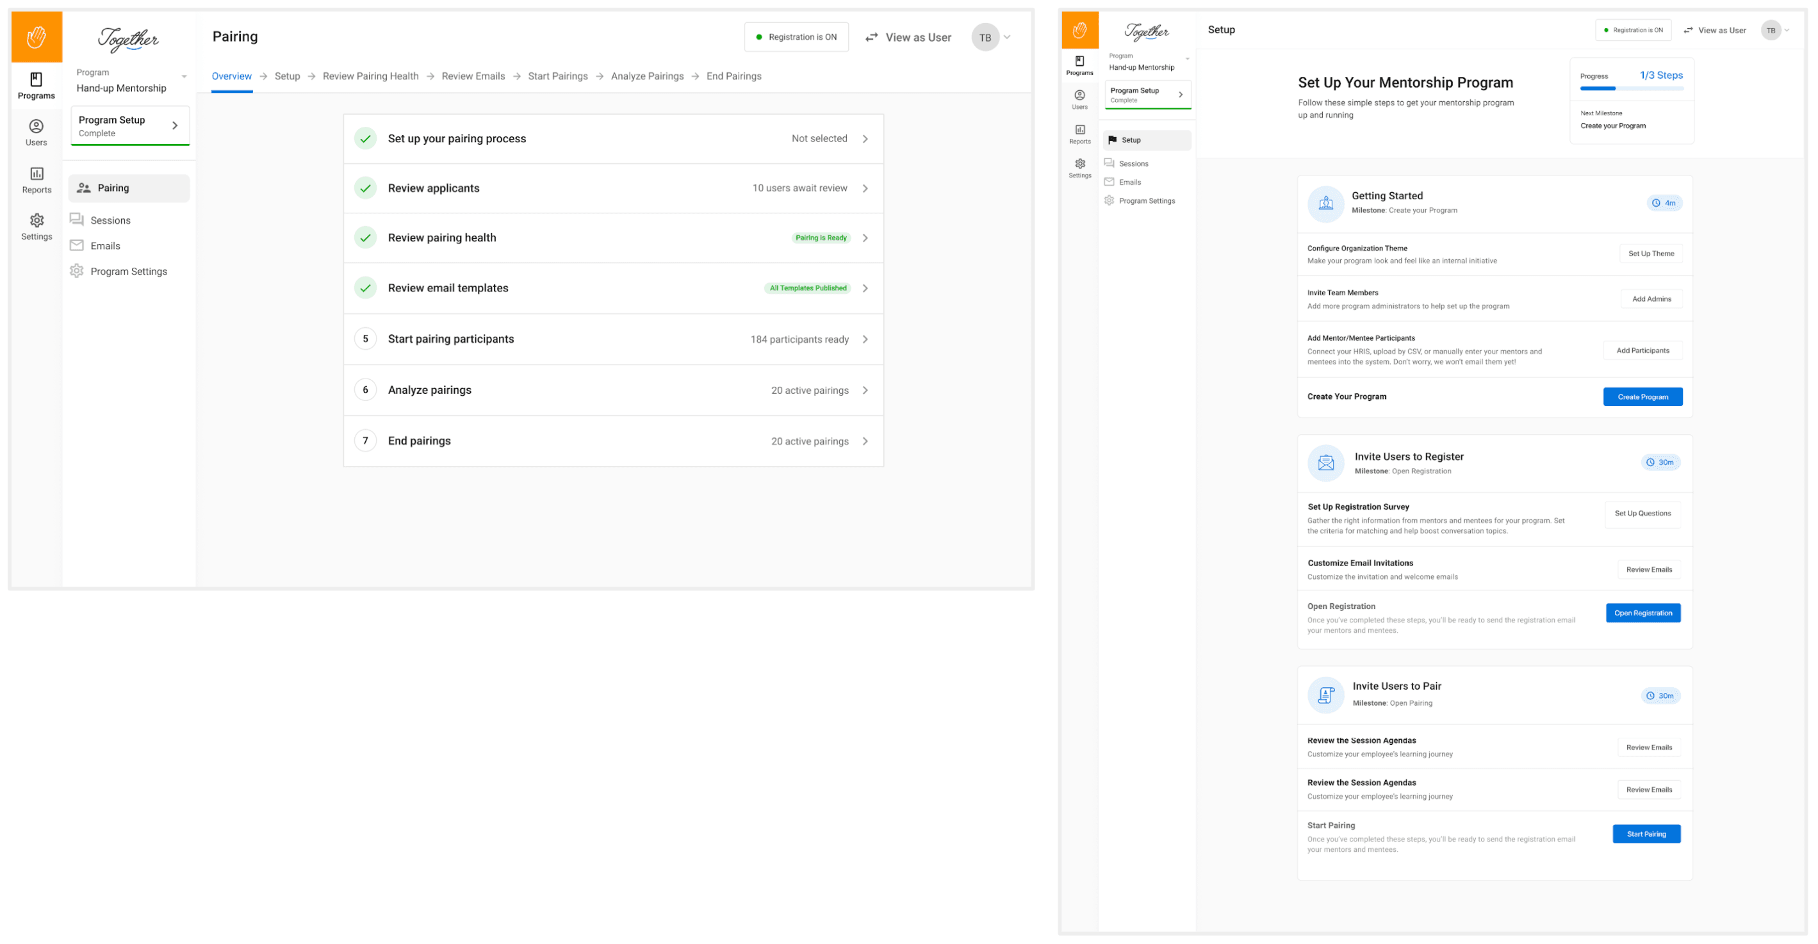Click the Review applicants green checkmark

(x=365, y=188)
